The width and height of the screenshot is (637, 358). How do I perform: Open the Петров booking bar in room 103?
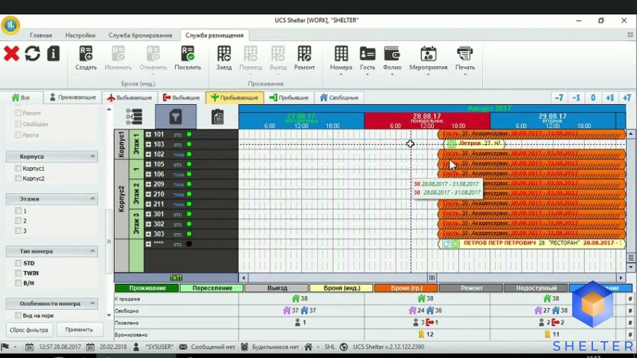coord(474,144)
